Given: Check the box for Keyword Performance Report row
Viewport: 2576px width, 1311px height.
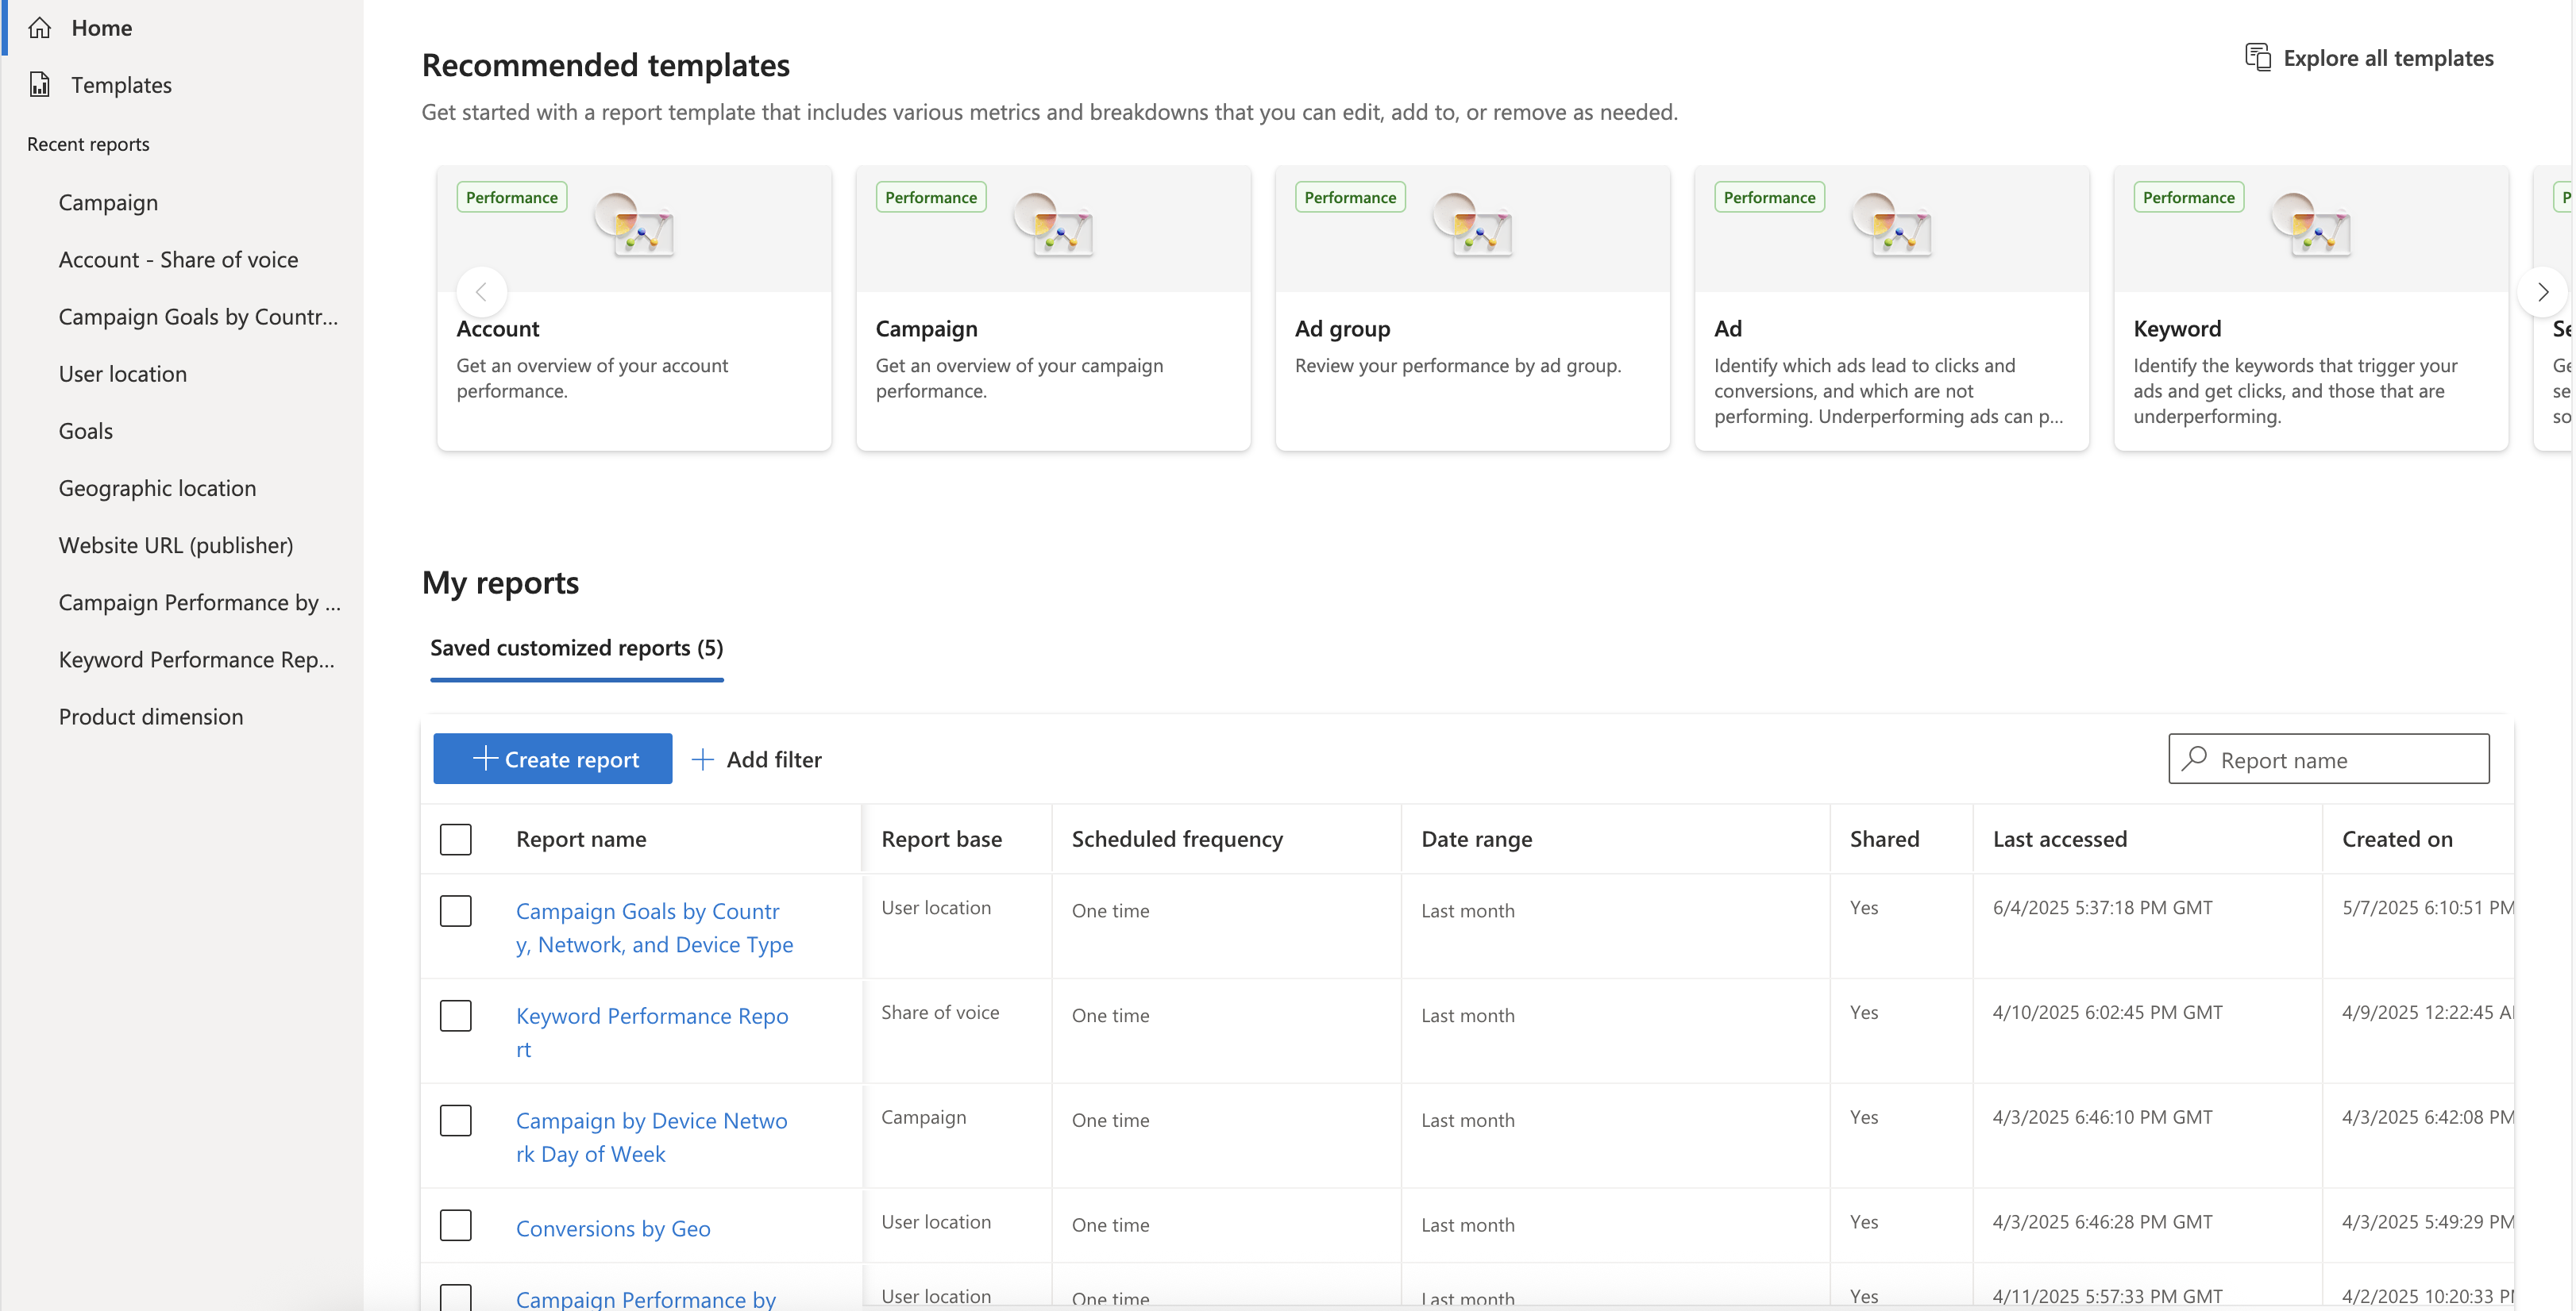Looking at the screenshot, I should [456, 1017].
